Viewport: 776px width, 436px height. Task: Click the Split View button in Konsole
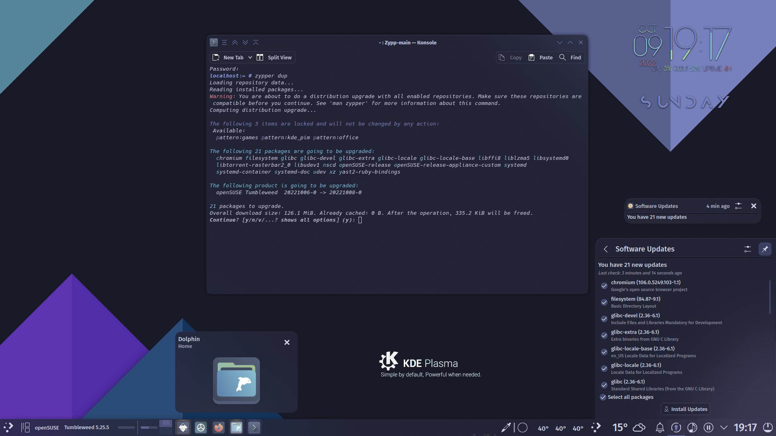tap(274, 57)
